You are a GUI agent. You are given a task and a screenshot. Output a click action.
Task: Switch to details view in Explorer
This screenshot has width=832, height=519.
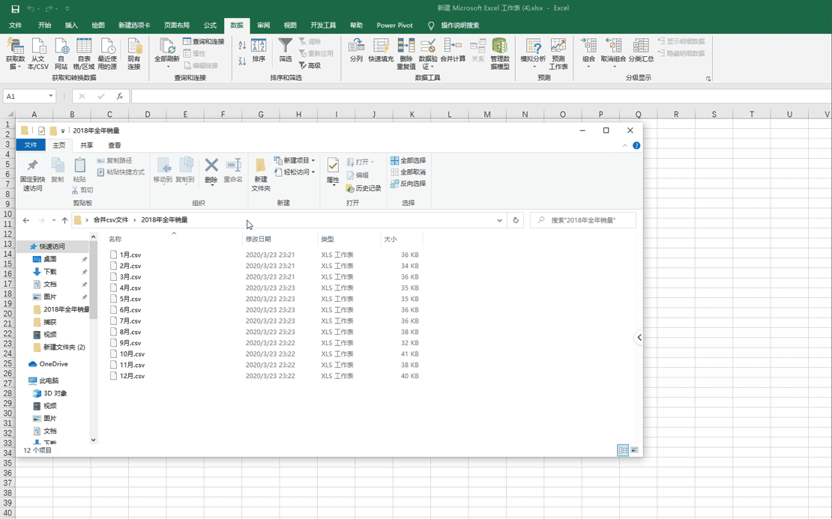623,450
